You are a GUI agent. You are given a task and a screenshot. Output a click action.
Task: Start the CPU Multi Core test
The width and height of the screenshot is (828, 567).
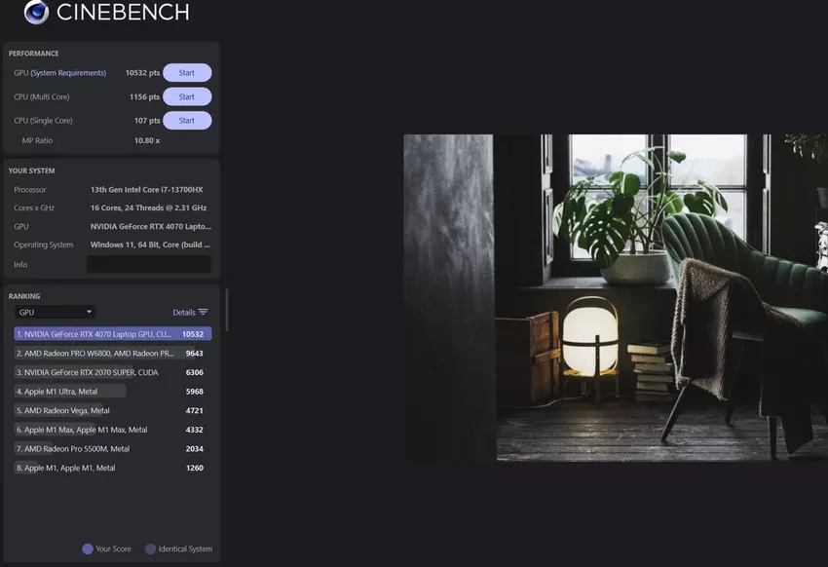(x=186, y=96)
